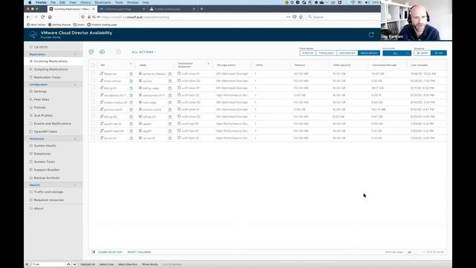This screenshot has width=476, height=268.
Task: Open the Firefox Tools menu
Action: tap(119, 2)
